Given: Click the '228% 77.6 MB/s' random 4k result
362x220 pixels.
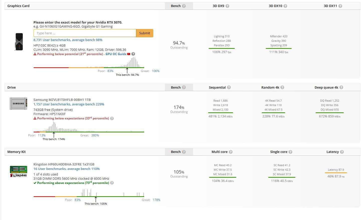Looking at the screenshot, I should pyautogui.click(x=273, y=116).
